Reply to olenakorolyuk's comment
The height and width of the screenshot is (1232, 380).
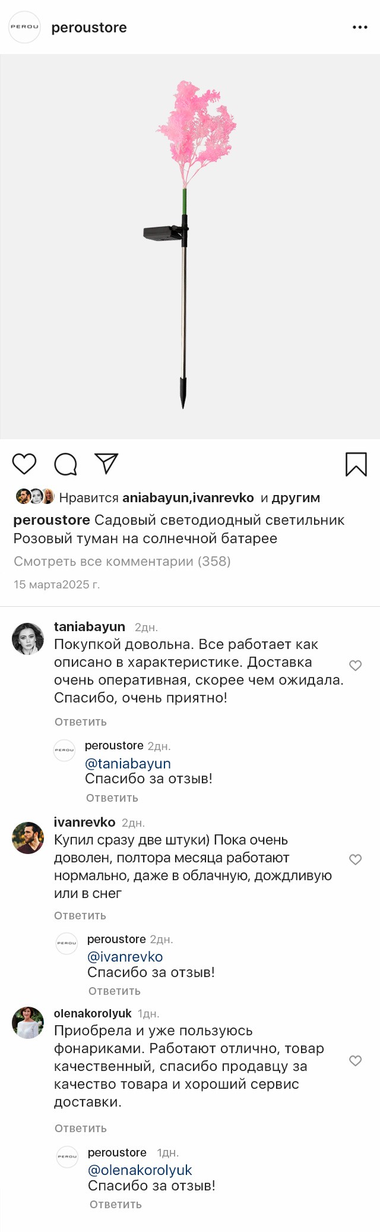(81, 1128)
